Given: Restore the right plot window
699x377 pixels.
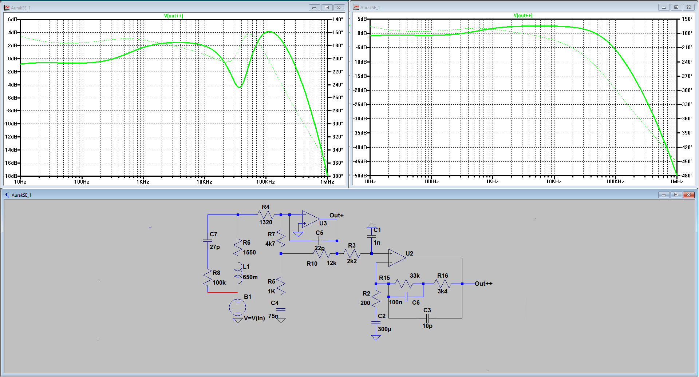Looking at the screenshot, I should point(676,7).
